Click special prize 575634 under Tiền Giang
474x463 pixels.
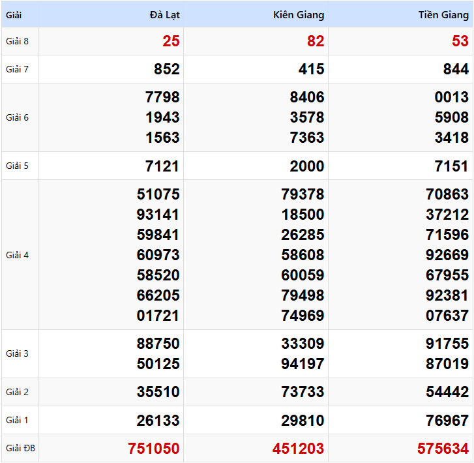[x=443, y=449]
